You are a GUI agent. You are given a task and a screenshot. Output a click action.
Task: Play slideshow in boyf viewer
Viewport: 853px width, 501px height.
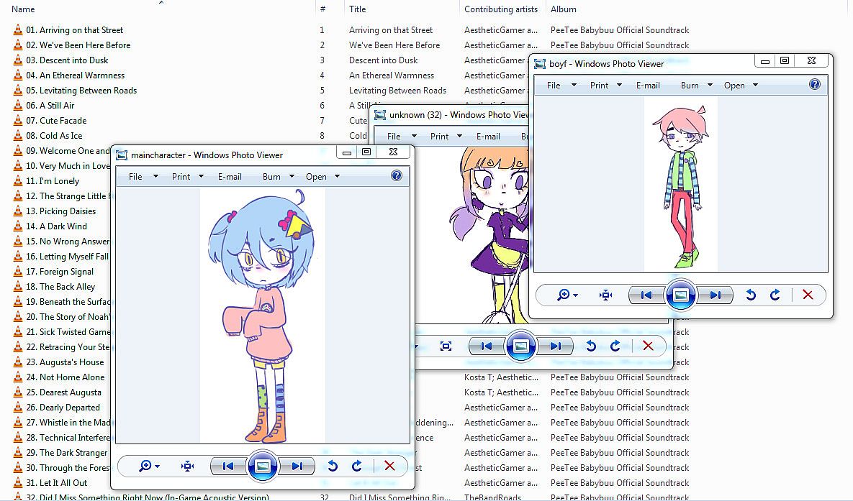[680, 295]
